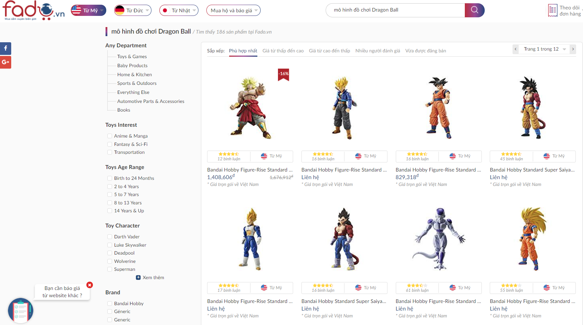Open the Từ Mỹ country dropdown
The image size is (583, 325).
click(x=89, y=10)
